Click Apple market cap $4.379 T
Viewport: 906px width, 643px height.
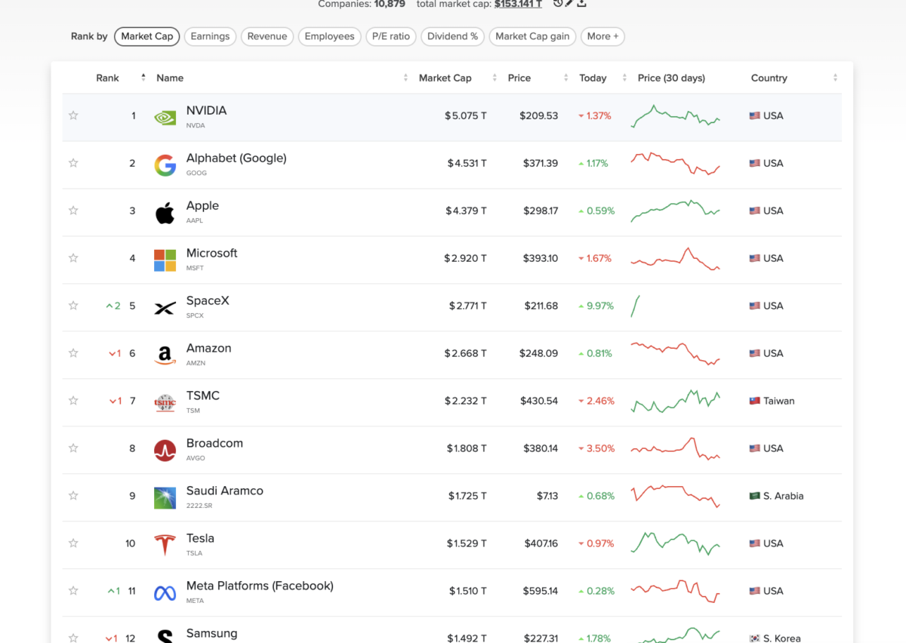tap(466, 211)
